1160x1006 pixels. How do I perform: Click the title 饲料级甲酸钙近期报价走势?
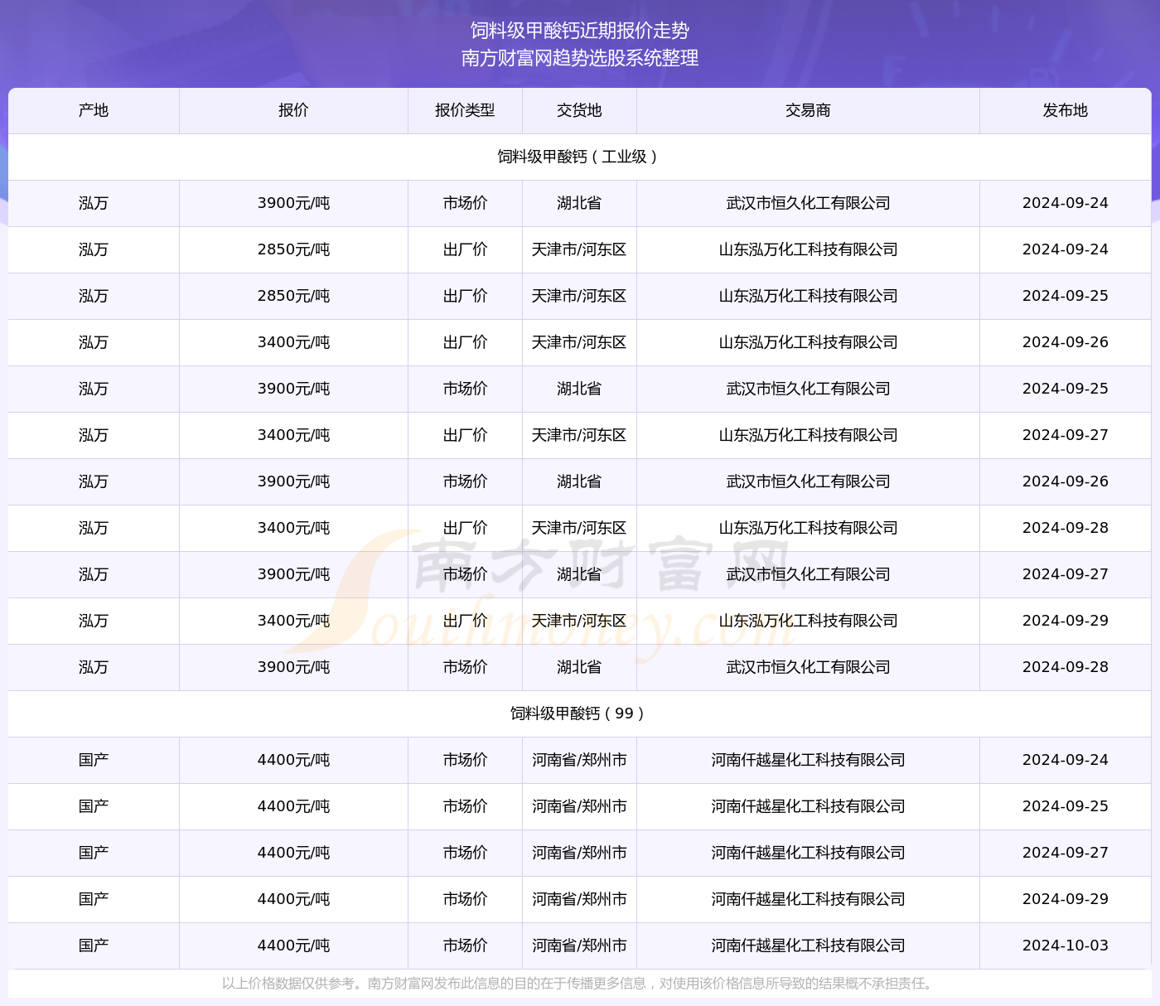click(580, 31)
